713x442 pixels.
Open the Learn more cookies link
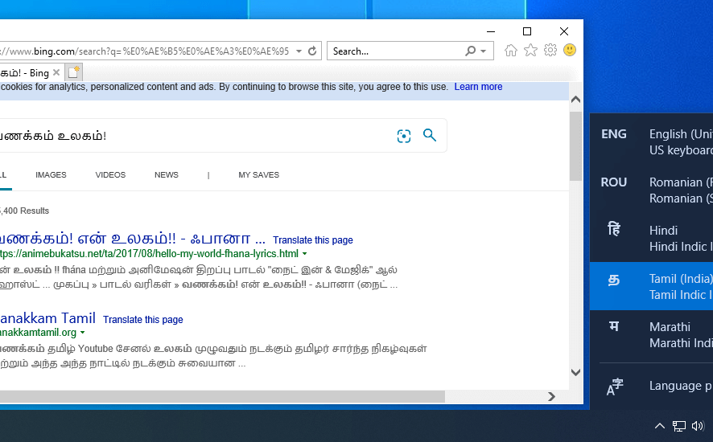(x=478, y=87)
